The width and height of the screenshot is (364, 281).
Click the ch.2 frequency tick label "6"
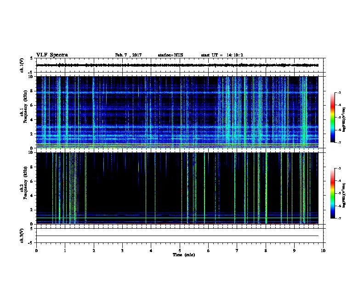32,181
